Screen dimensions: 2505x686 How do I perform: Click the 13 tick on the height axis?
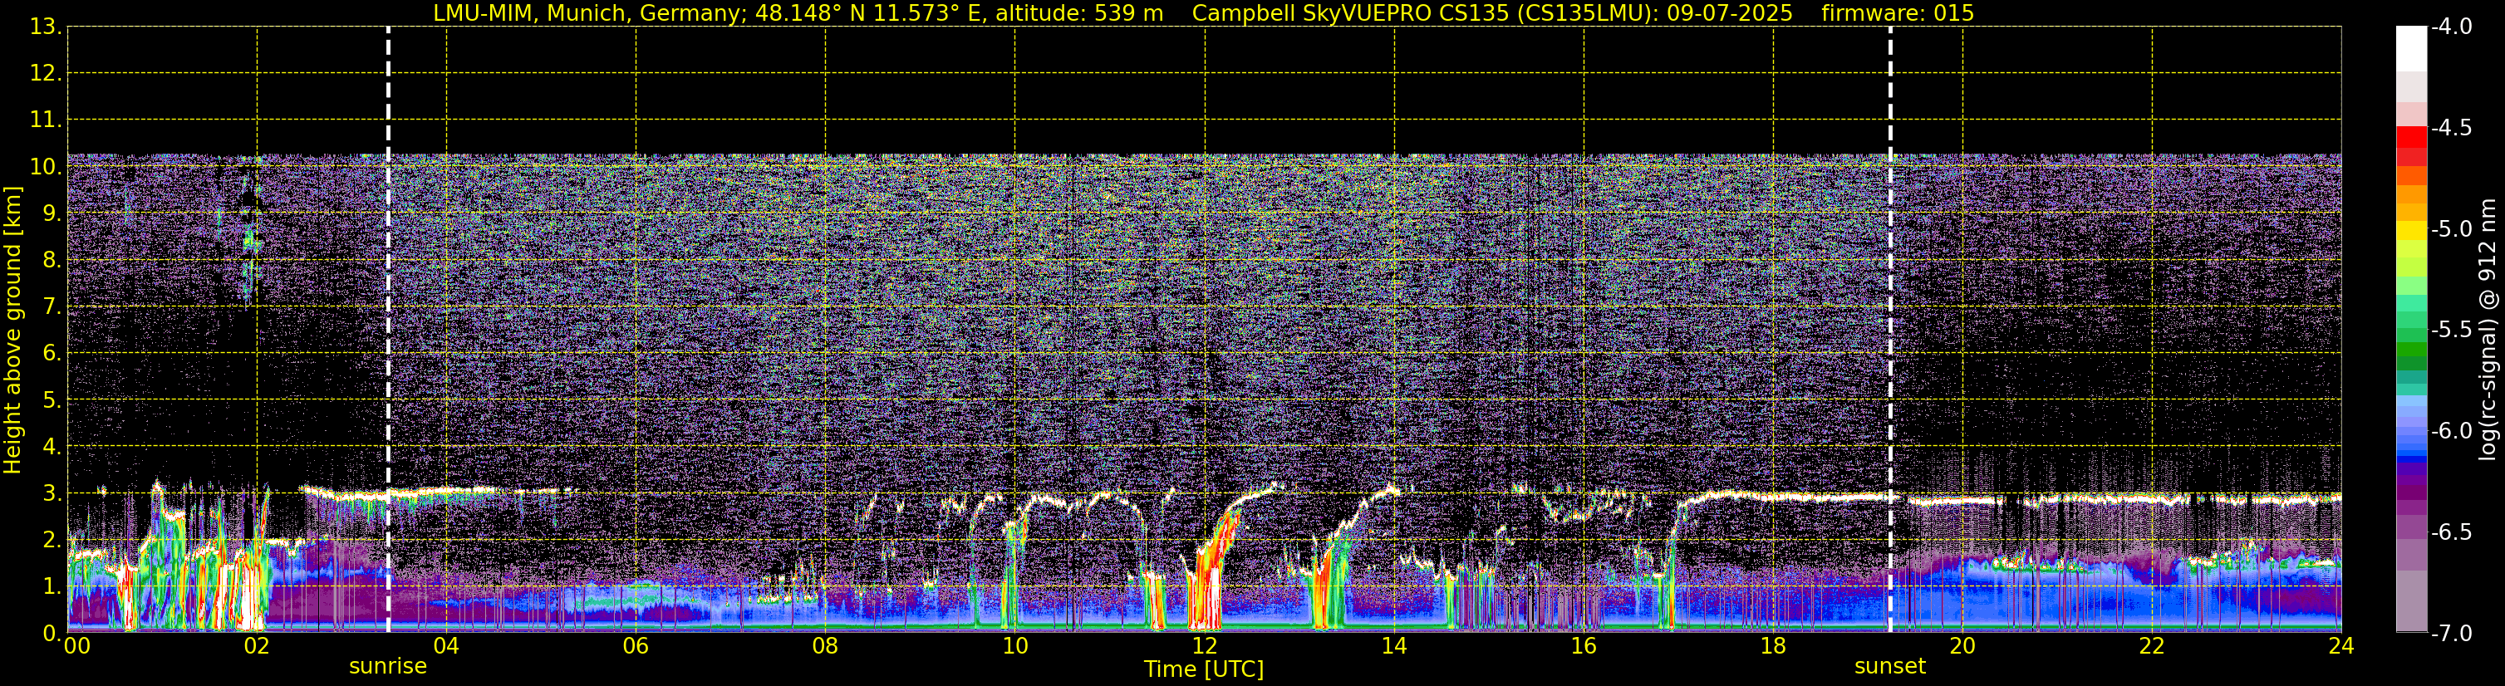coord(44,27)
